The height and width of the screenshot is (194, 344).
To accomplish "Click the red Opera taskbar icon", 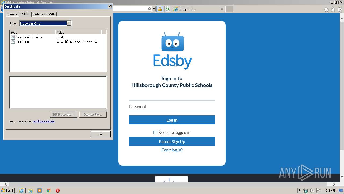I will (58, 190).
